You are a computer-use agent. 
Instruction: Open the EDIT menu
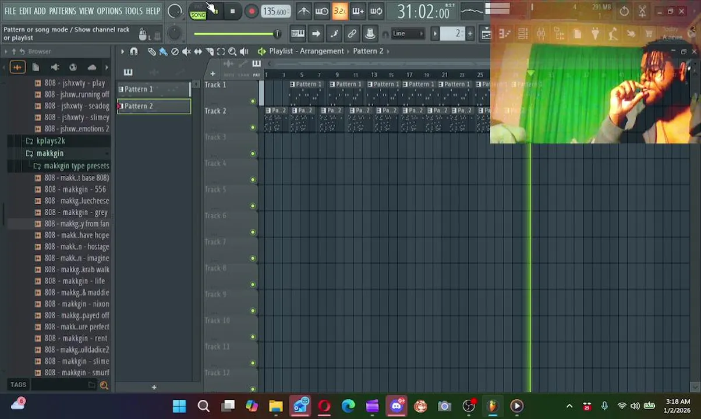(x=25, y=11)
